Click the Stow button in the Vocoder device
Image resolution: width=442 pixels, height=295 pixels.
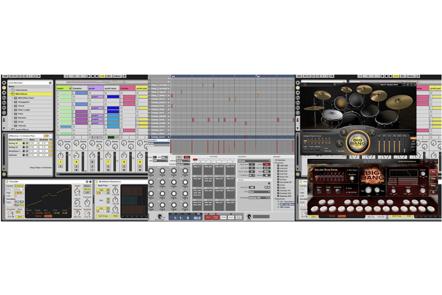coord(20,216)
